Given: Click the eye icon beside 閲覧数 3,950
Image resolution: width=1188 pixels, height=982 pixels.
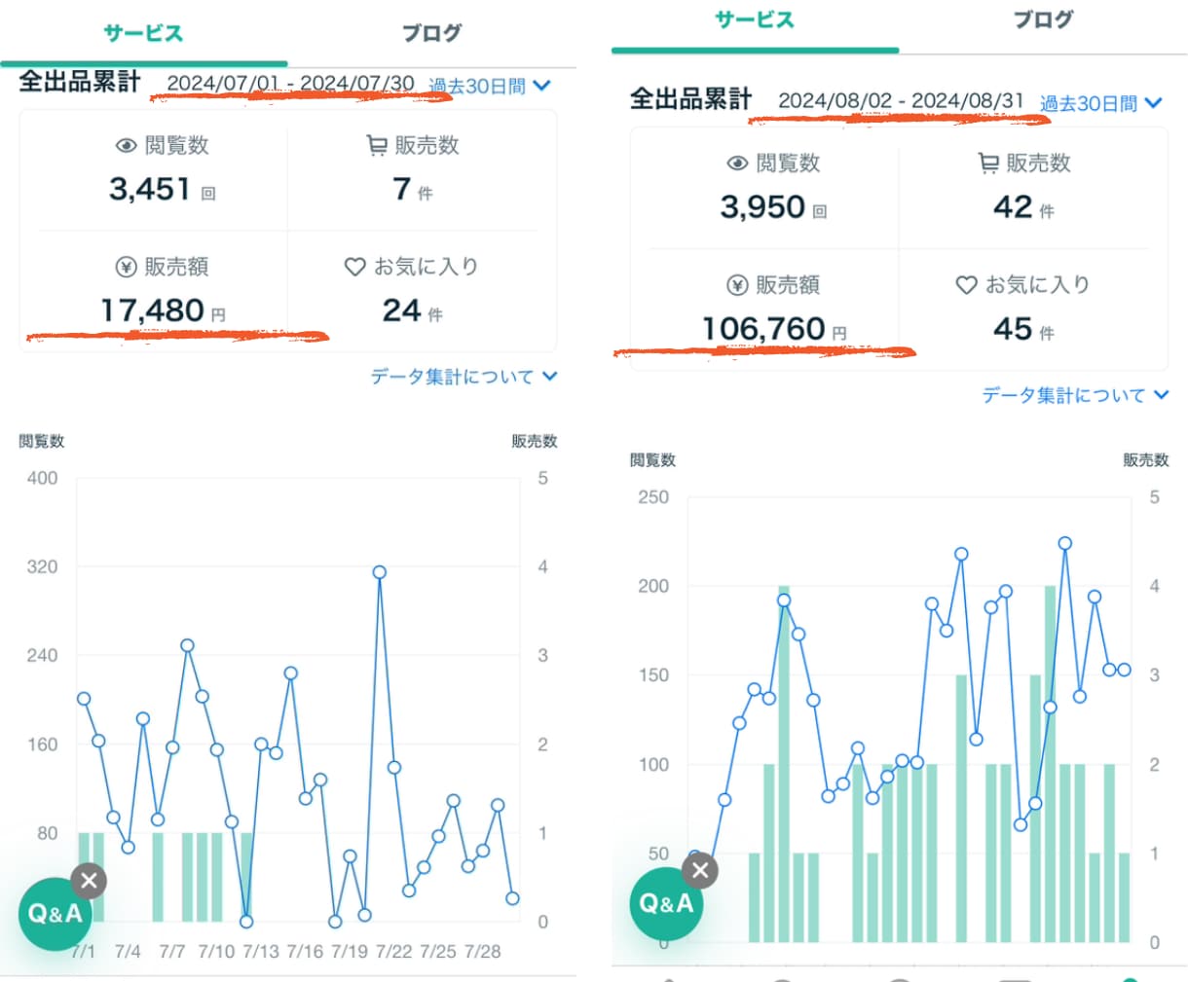Looking at the screenshot, I should [x=737, y=164].
